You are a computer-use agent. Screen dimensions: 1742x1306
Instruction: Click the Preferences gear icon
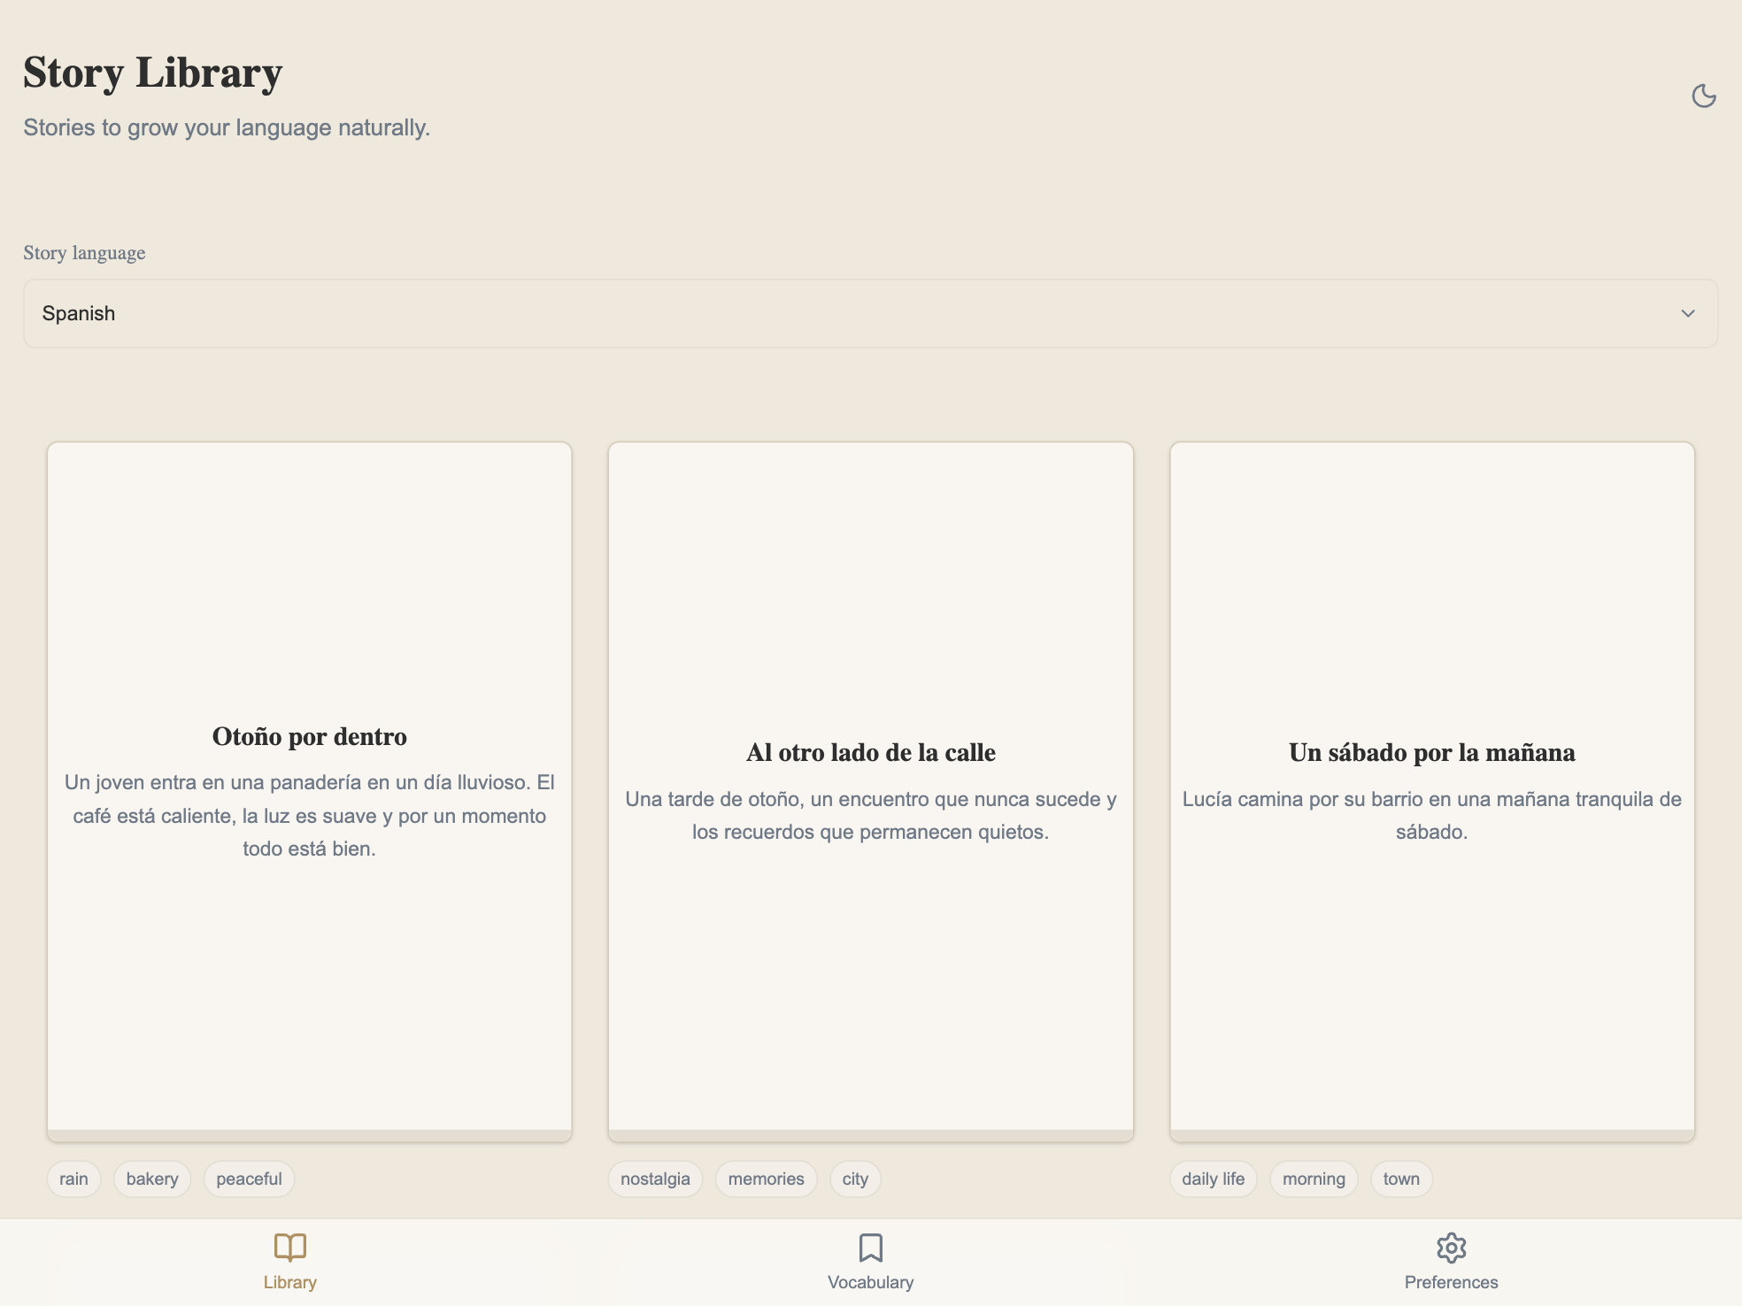tap(1451, 1248)
